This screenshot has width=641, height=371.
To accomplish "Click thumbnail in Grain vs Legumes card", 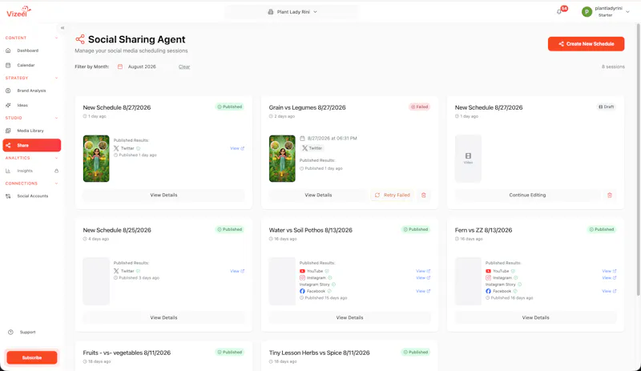I will [x=282, y=159].
